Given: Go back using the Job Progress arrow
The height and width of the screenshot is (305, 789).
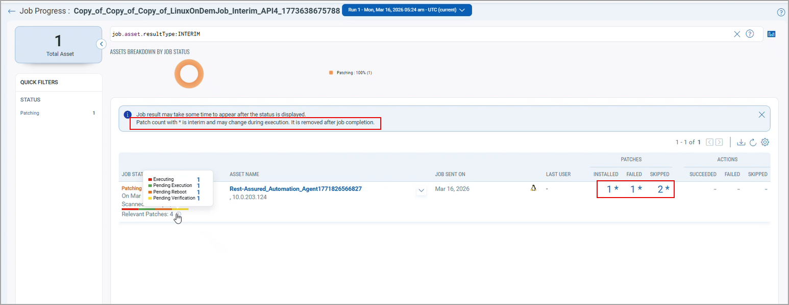Looking at the screenshot, I should [x=11, y=11].
